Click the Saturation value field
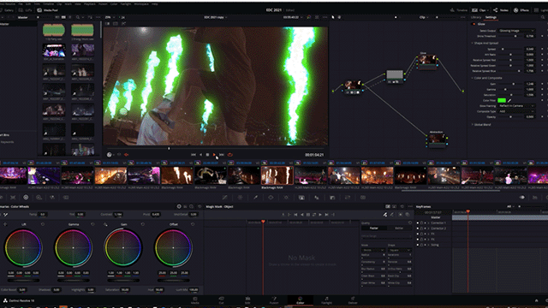The image size is (548, 308). click(x=530, y=95)
